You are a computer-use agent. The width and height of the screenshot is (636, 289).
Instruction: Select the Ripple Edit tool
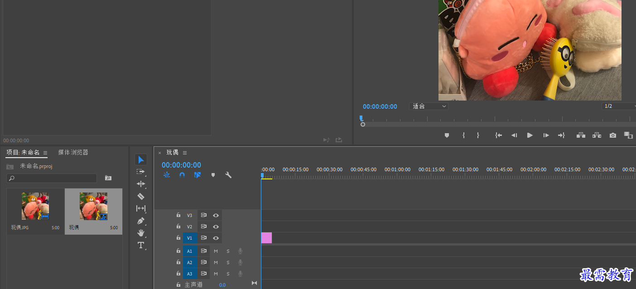coord(141,184)
